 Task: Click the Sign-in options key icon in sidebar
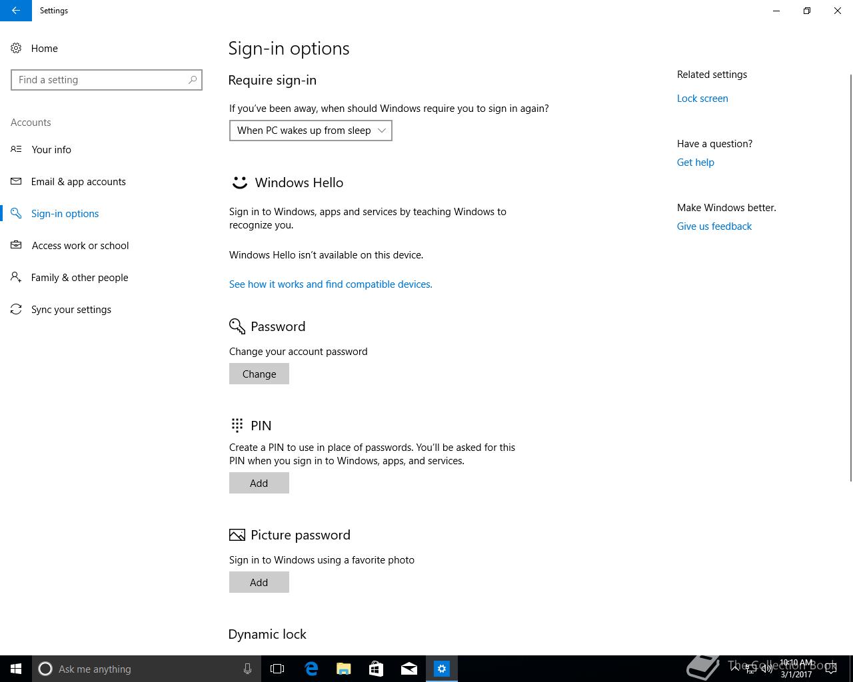click(x=16, y=213)
